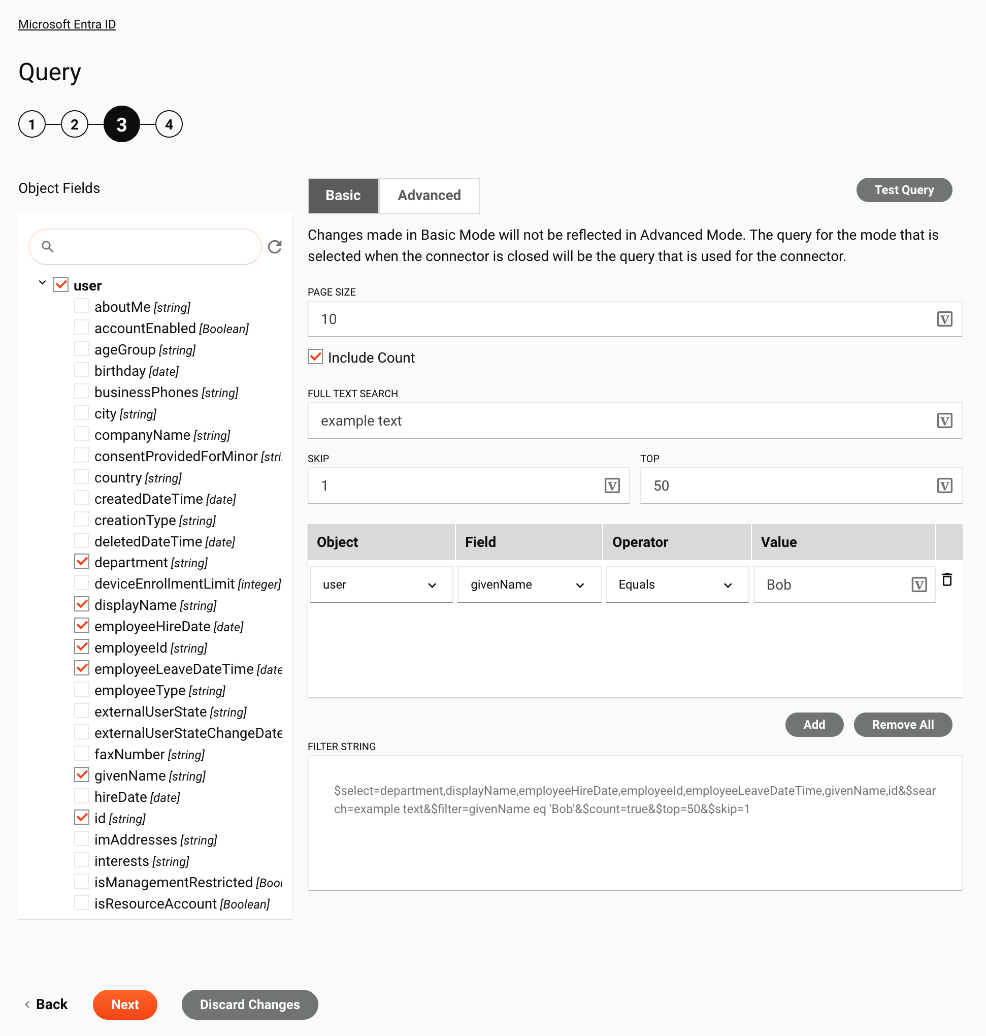
Task: Click the Test Query button icon
Action: [905, 189]
